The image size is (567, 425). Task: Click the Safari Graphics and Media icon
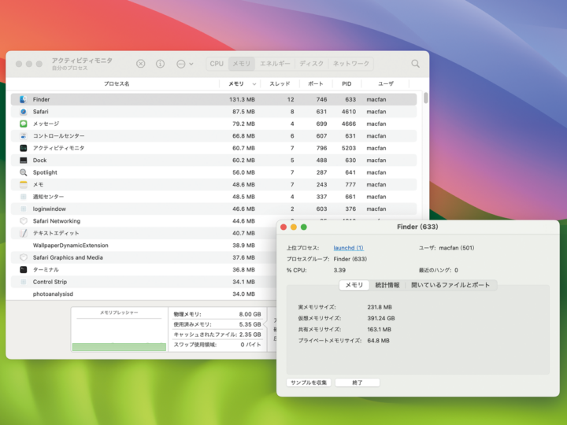click(24, 257)
